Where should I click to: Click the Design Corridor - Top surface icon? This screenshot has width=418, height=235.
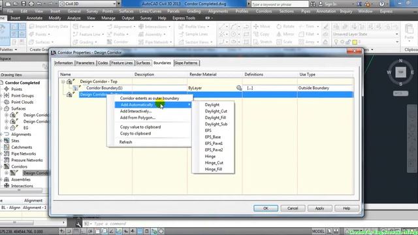[70, 82]
